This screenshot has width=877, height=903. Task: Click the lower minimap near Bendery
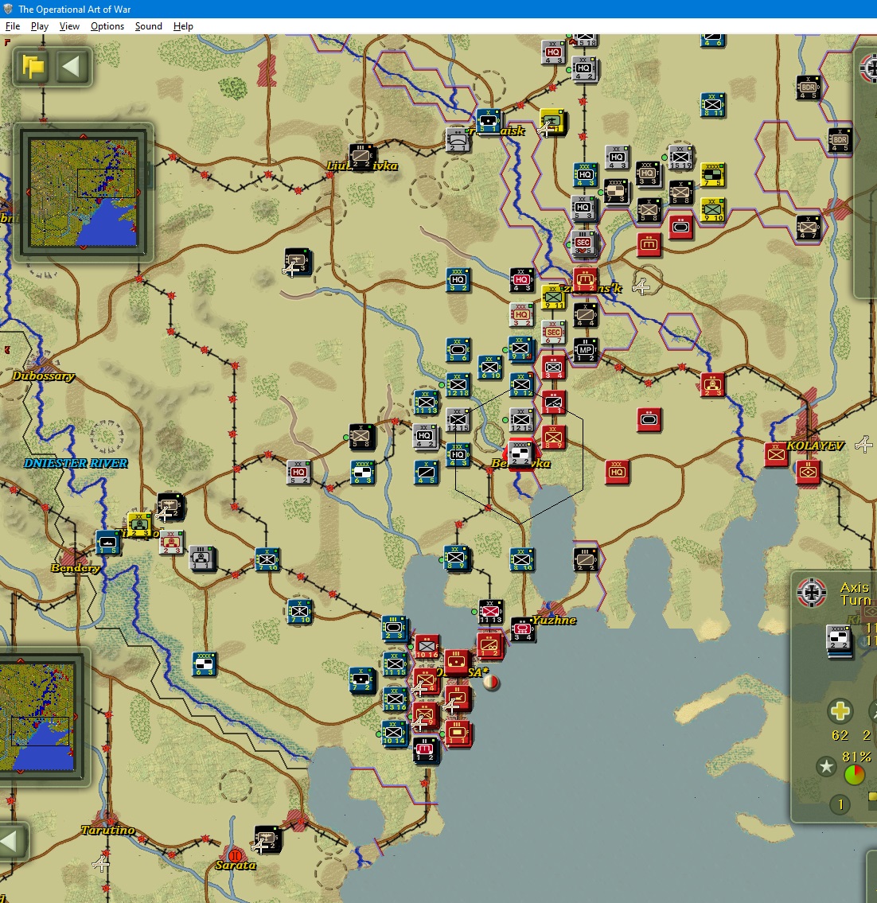pos(38,716)
